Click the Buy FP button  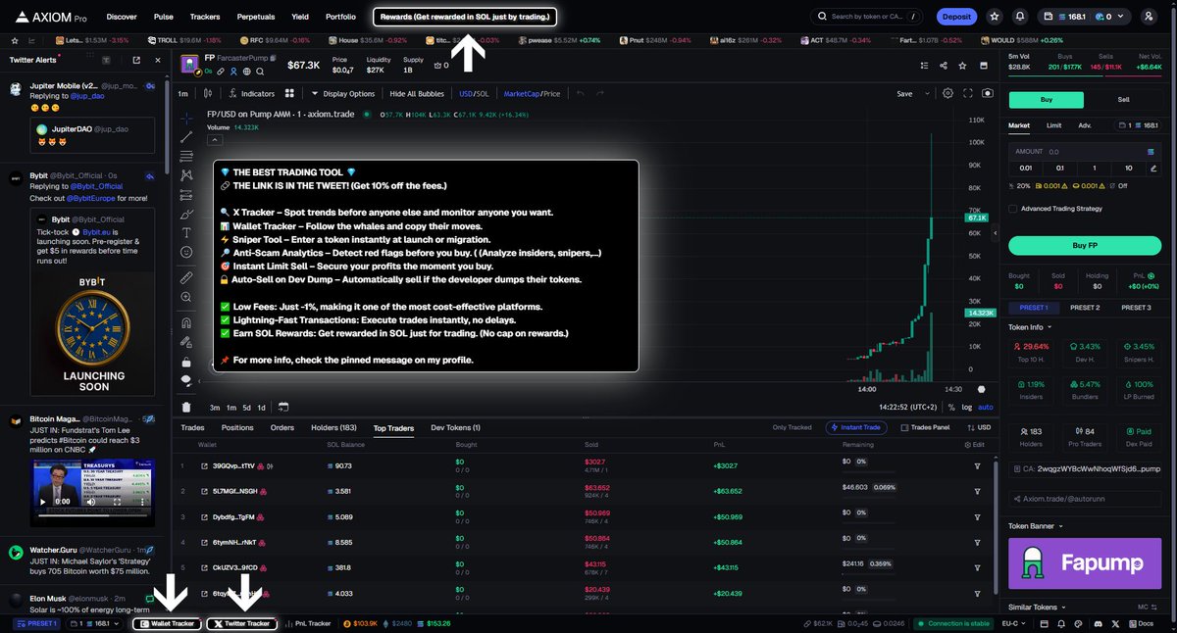1085,245
